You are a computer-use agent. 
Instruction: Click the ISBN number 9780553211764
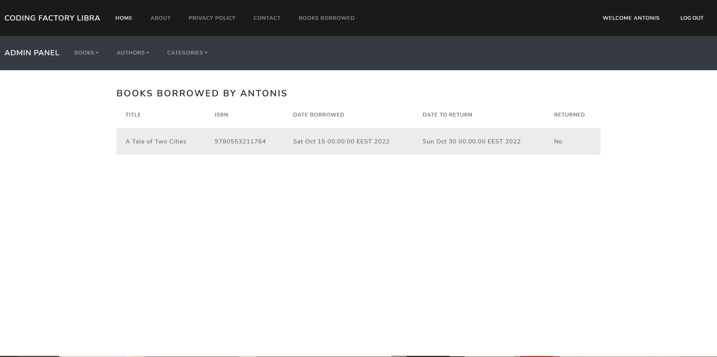(x=240, y=142)
